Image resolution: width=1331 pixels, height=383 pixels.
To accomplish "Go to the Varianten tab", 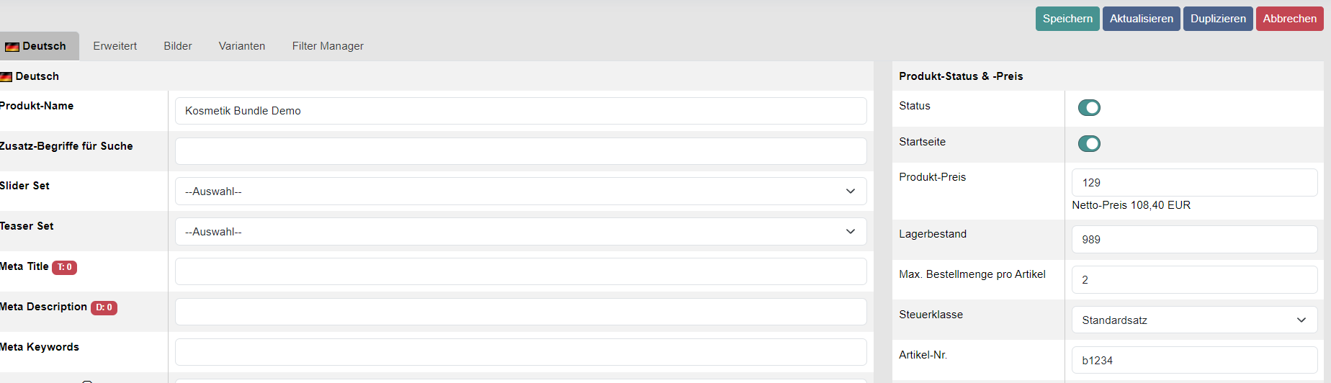I will point(241,46).
